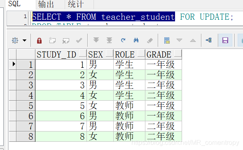Click the eraser clear-record icon
The width and height of the screenshot is (243, 150).
(x=150, y=41)
